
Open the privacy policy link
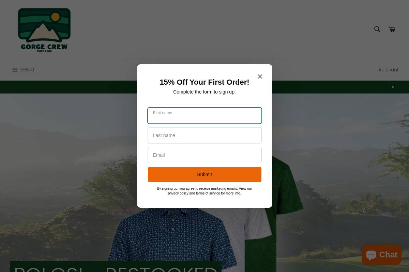[x=178, y=193]
